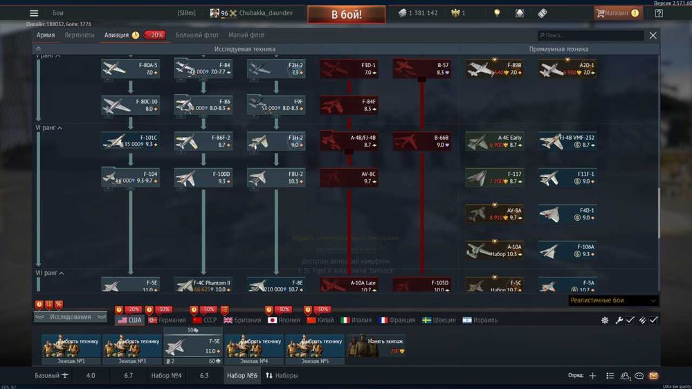This screenshot has height=389, width=692.
Task: Select the Израиль nation
Action: (480, 320)
